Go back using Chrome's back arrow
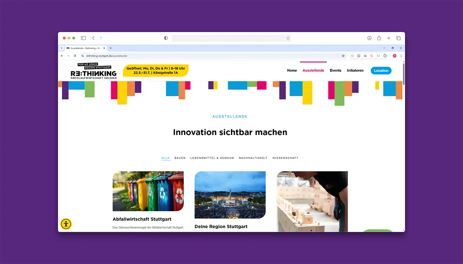 [62, 56]
